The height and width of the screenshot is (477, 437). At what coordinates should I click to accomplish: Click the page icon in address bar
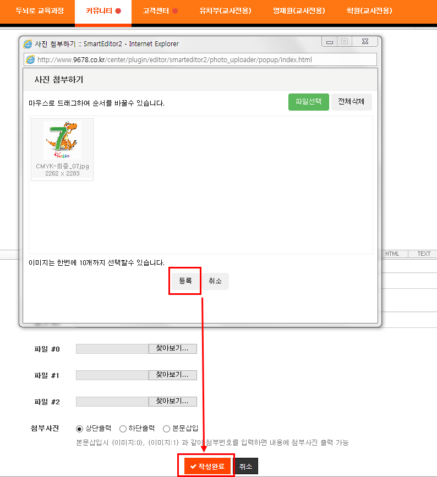point(30,59)
